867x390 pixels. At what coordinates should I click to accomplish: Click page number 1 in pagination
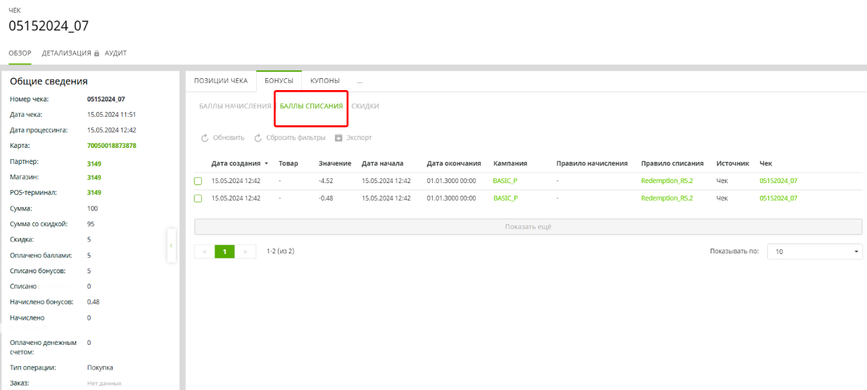224,251
